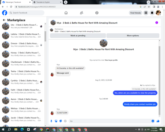
Task: Open Microsoft Edge from taskbar
Action: [x=22, y=129]
